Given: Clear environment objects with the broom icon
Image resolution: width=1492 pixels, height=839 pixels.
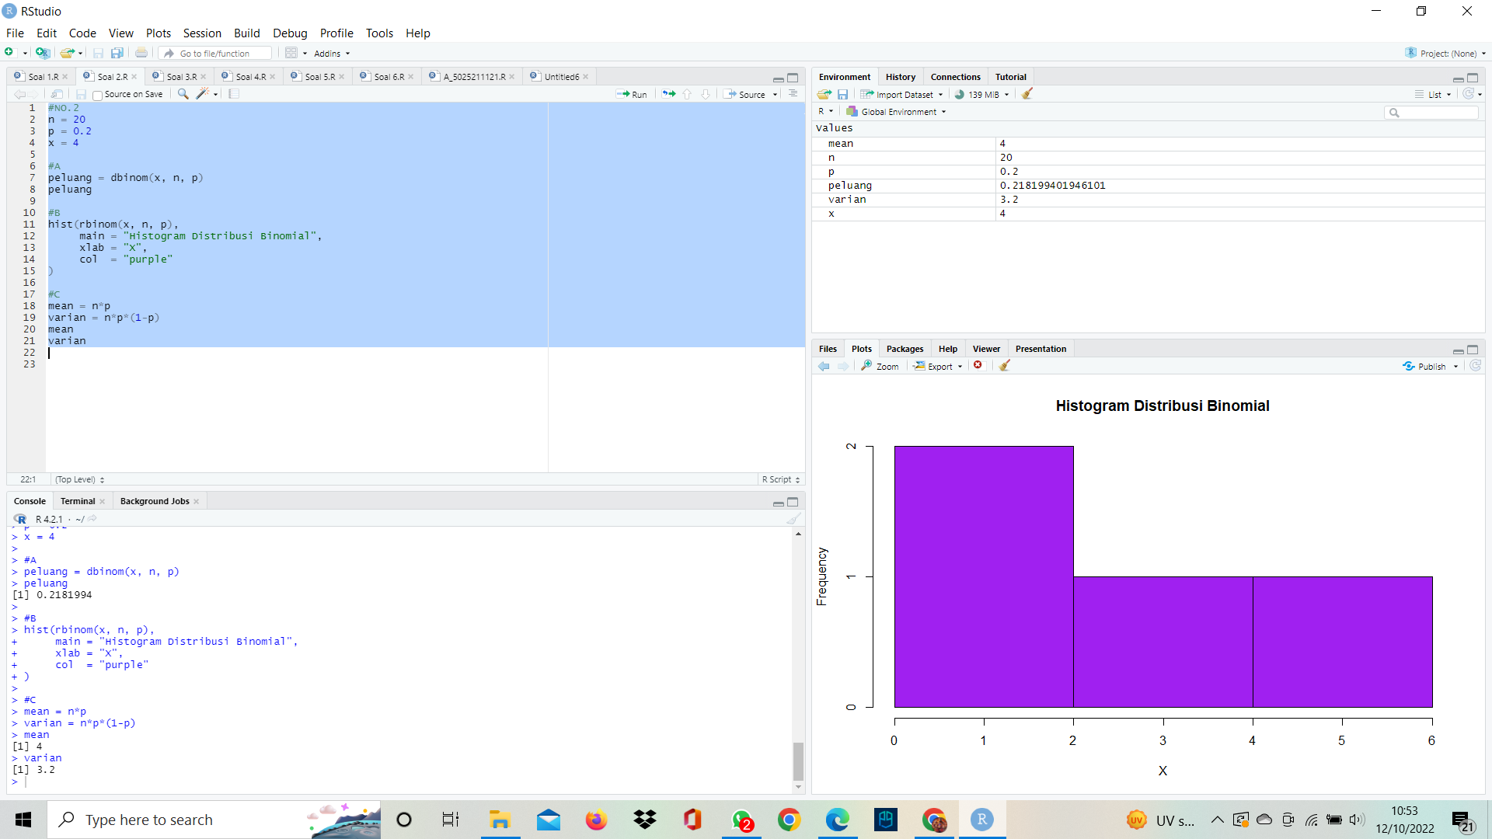Looking at the screenshot, I should coord(1027,94).
